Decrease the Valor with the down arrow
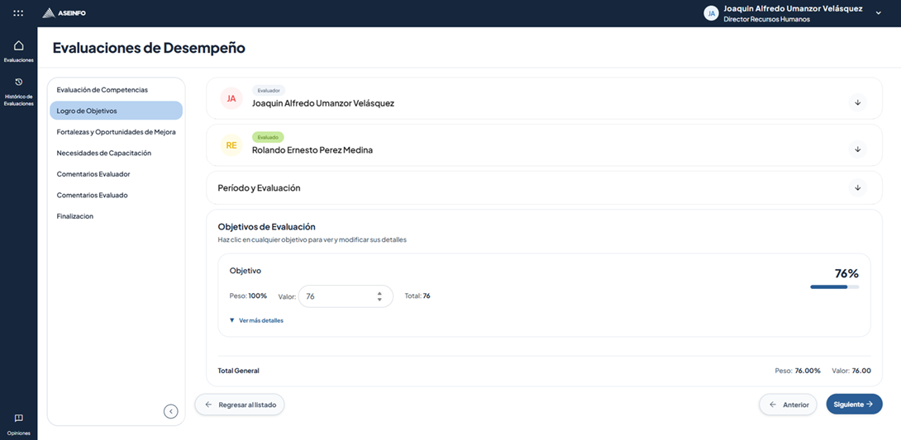 pyautogui.click(x=379, y=300)
